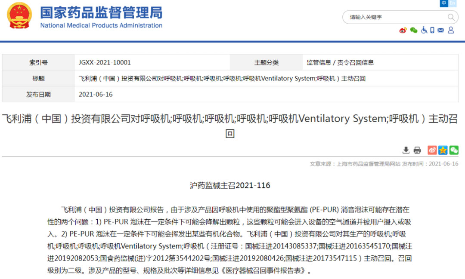Click the search magnifier icon
The width and height of the screenshot is (465, 279).
[451, 17]
